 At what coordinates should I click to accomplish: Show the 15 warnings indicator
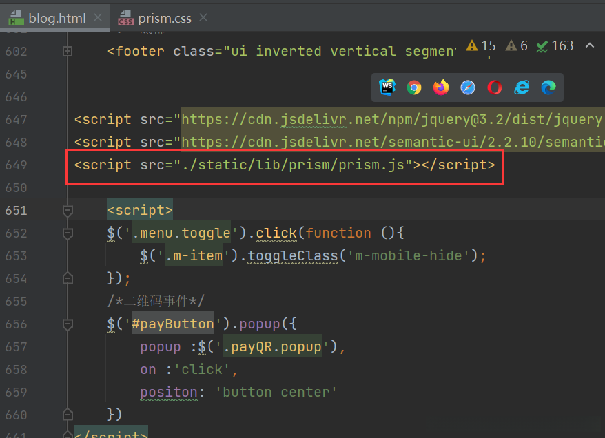[481, 46]
